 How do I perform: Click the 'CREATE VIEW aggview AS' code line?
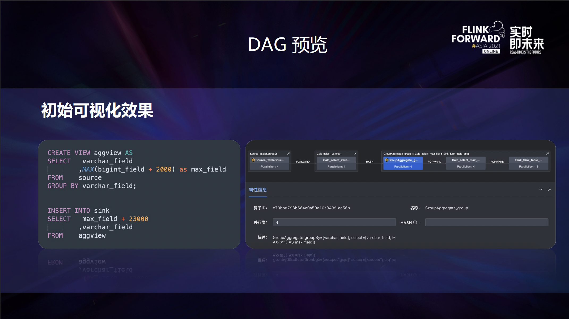(90, 153)
